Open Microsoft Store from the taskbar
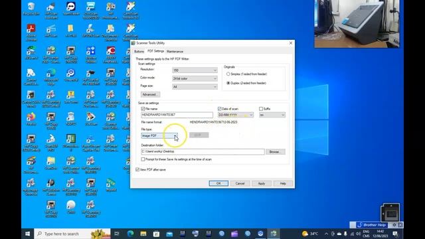 click(x=157, y=234)
